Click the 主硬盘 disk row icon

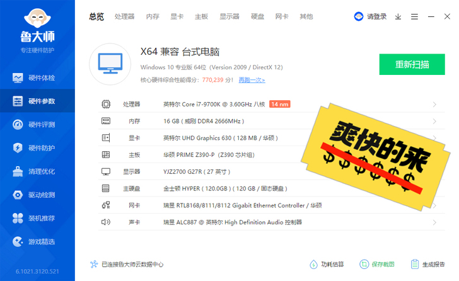click(x=106, y=188)
